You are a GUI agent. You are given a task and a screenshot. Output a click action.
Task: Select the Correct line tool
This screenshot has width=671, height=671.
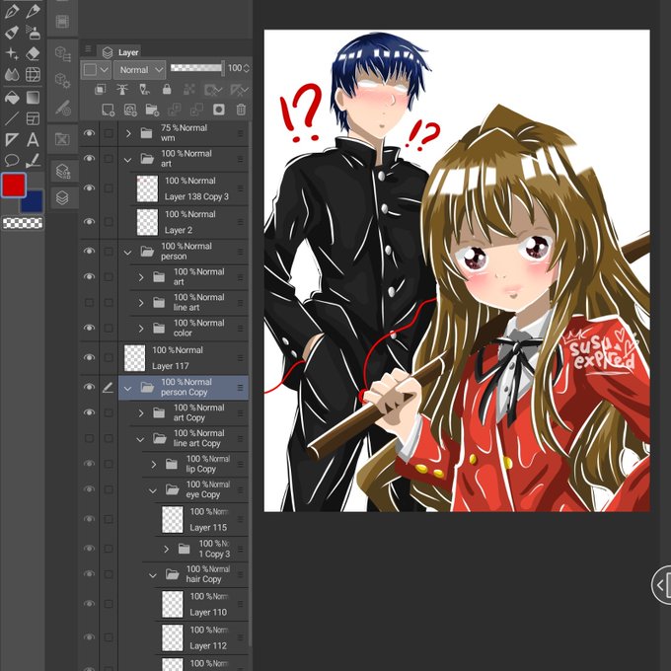[x=33, y=161]
